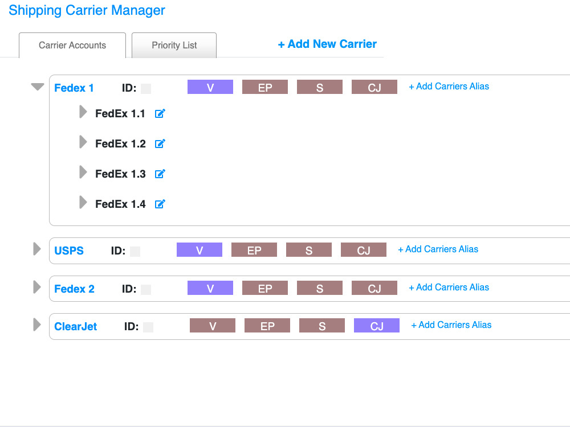Toggle the V option for USPS
The height and width of the screenshot is (427, 570).
pyautogui.click(x=199, y=249)
